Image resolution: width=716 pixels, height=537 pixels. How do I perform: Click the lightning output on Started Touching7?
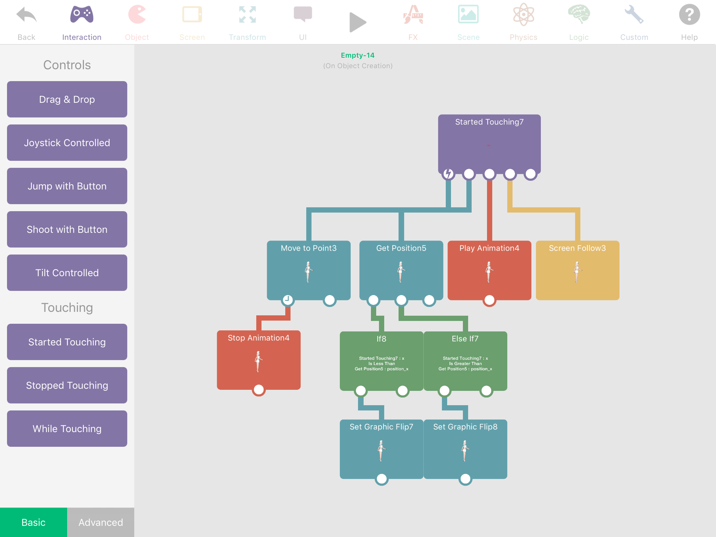448,174
